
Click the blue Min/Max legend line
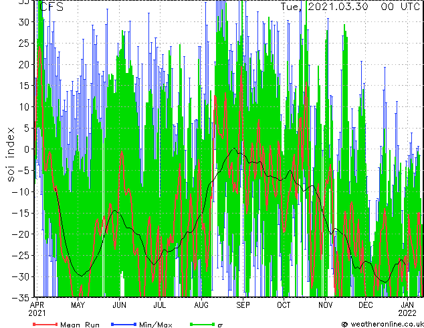point(123,324)
